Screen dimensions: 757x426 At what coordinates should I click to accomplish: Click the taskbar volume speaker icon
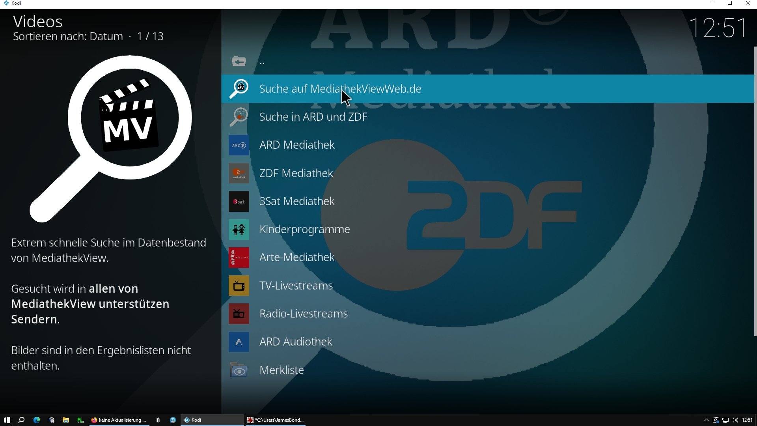pos(735,420)
